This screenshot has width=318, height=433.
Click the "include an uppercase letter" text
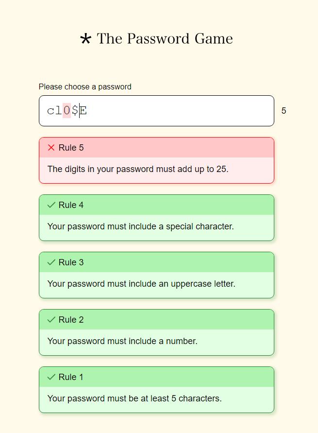click(x=141, y=284)
